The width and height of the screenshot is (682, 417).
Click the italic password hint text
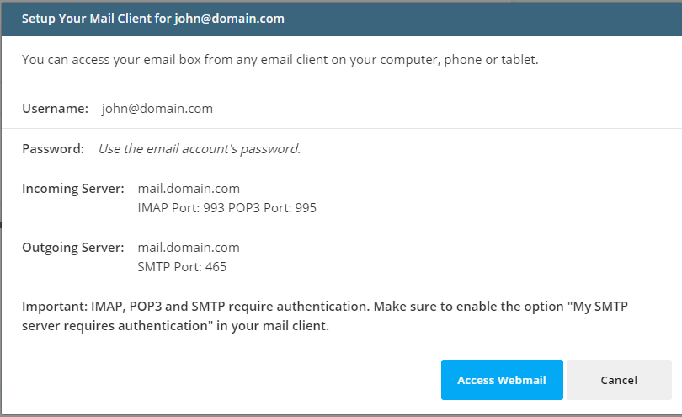click(x=200, y=149)
